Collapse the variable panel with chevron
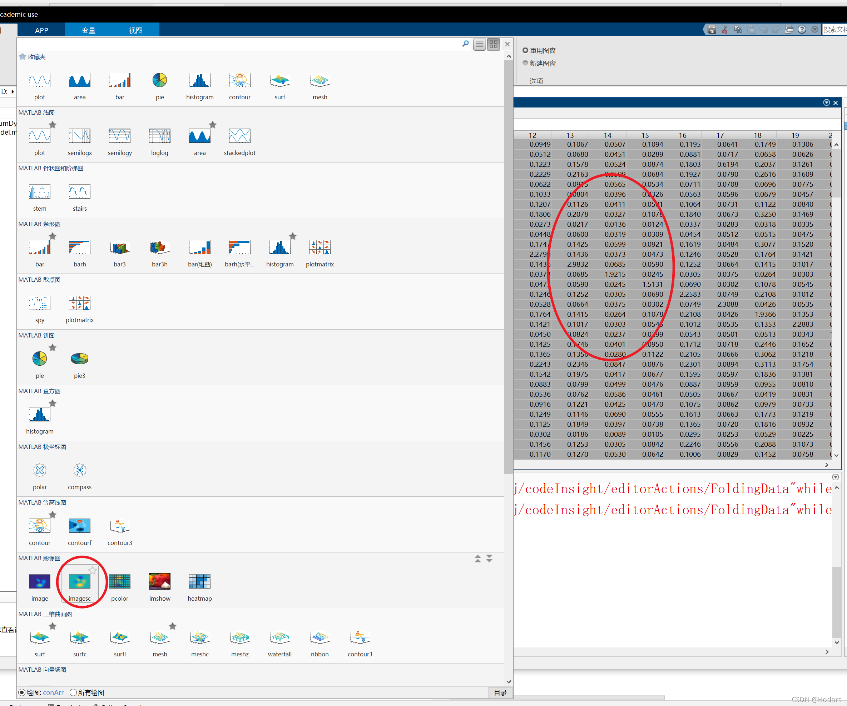The image size is (847, 706). point(827,102)
